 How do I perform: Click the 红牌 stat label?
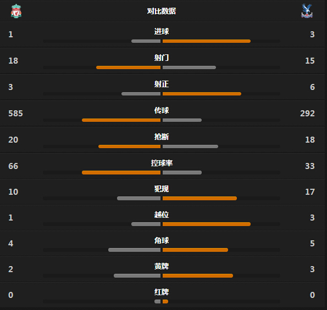(162, 292)
